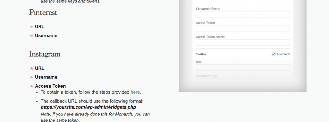Click the bold Twitter label in the form
The width and height of the screenshot is (329, 122).
click(201, 54)
